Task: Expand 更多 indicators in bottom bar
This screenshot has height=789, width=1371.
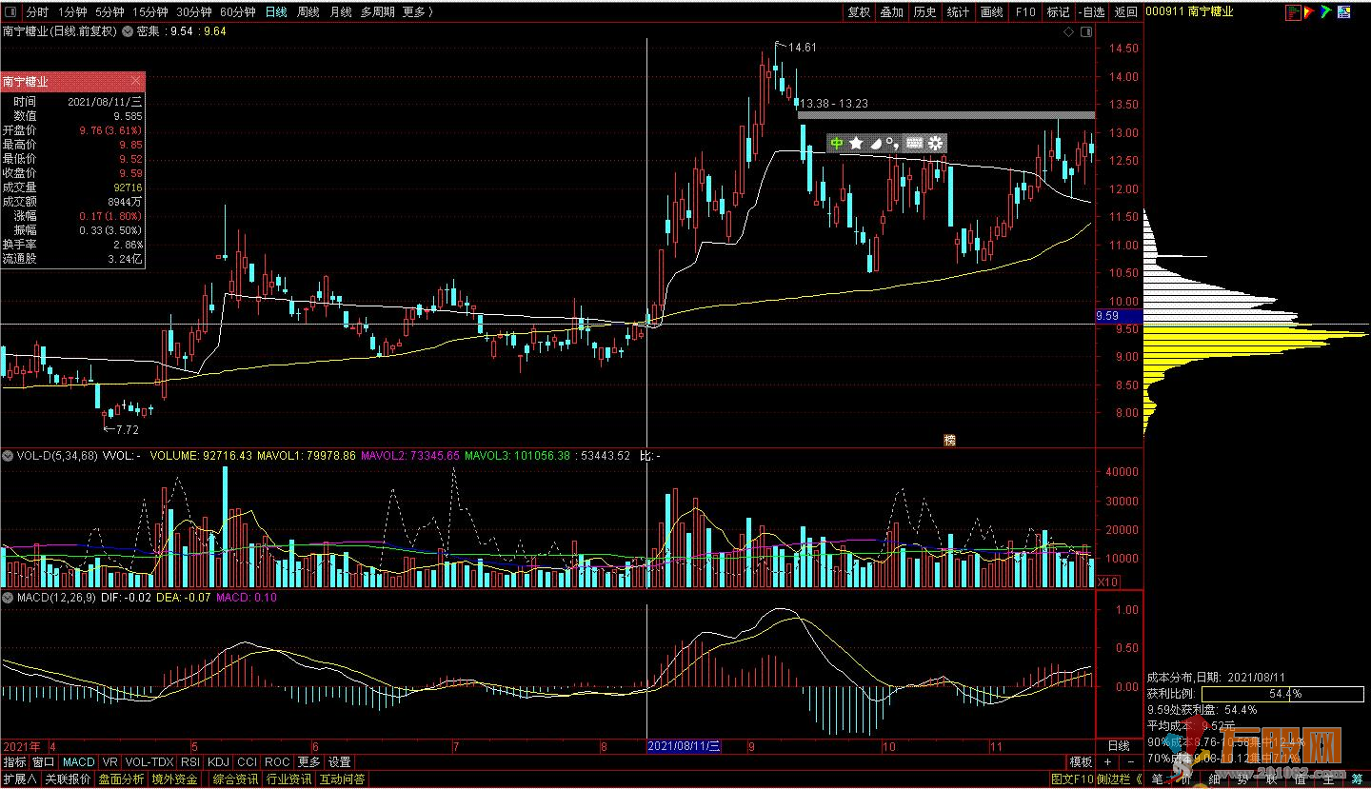Action: (x=309, y=762)
